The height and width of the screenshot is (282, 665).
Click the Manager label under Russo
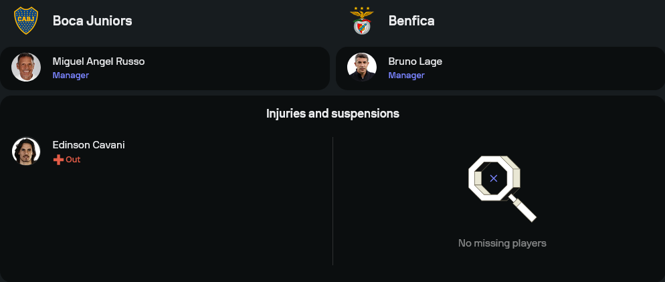point(71,76)
